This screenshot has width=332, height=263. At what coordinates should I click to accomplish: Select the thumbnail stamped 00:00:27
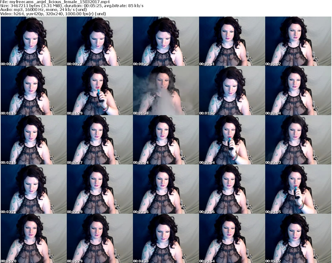tap(100, 41)
